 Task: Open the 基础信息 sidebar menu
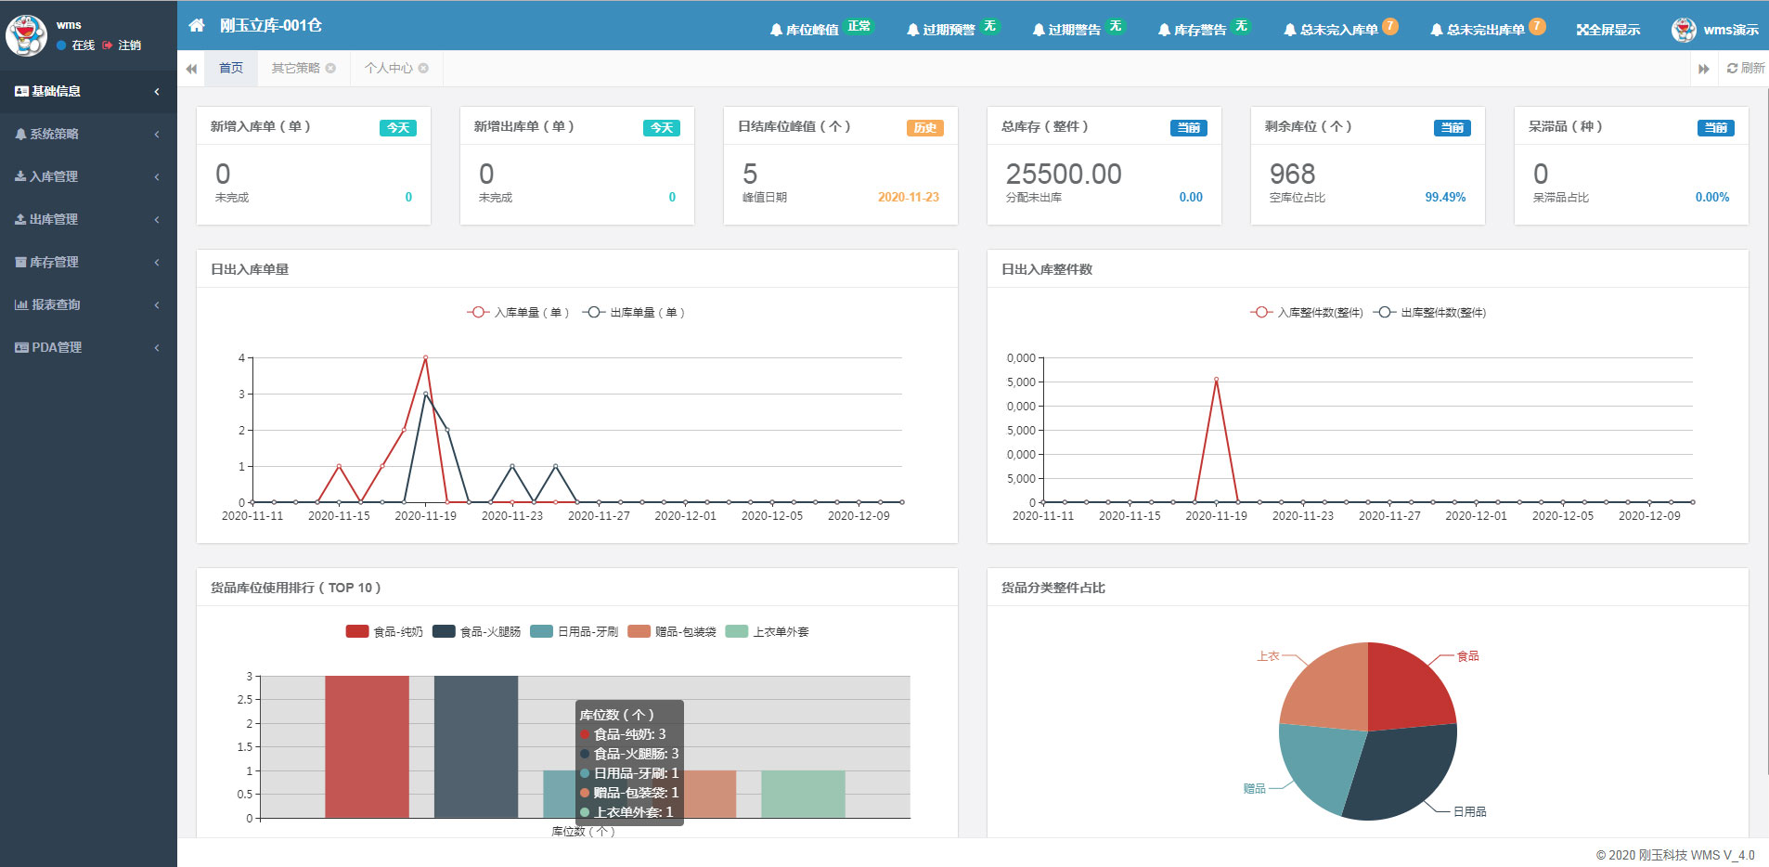point(88,91)
